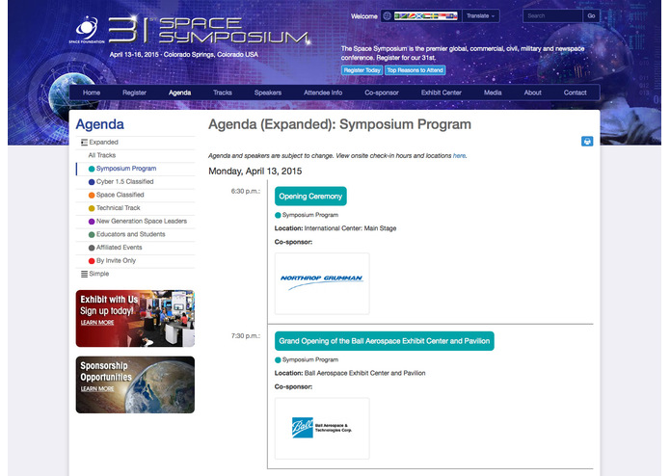Click the globe icon beside the flags

coord(388,16)
